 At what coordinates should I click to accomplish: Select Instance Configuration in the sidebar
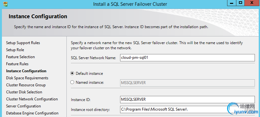click(26, 71)
